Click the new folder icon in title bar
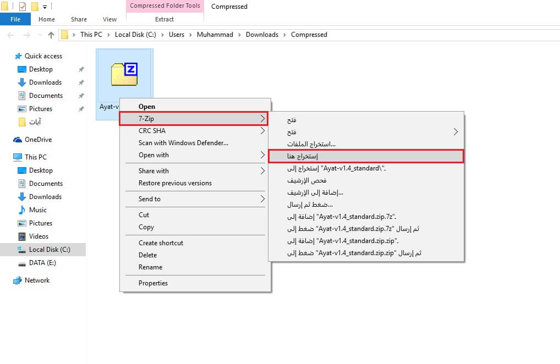This screenshot has width=560, height=364. tap(35, 7)
